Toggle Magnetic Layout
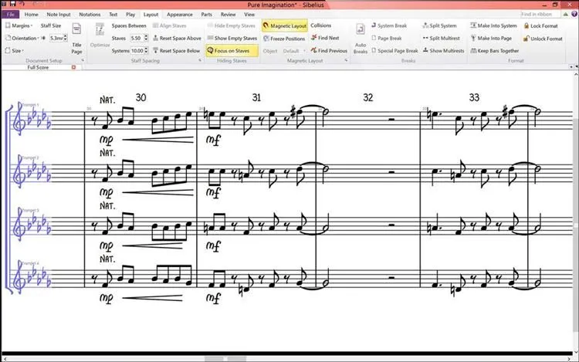This screenshot has height=362, width=579. (x=285, y=25)
